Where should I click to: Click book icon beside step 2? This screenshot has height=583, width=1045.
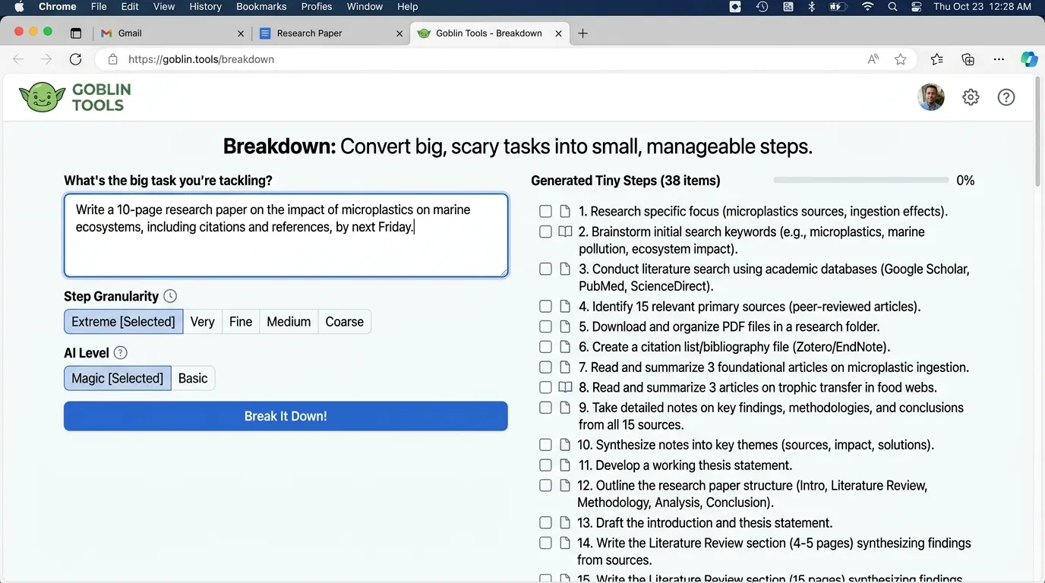[x=565, y=232]
